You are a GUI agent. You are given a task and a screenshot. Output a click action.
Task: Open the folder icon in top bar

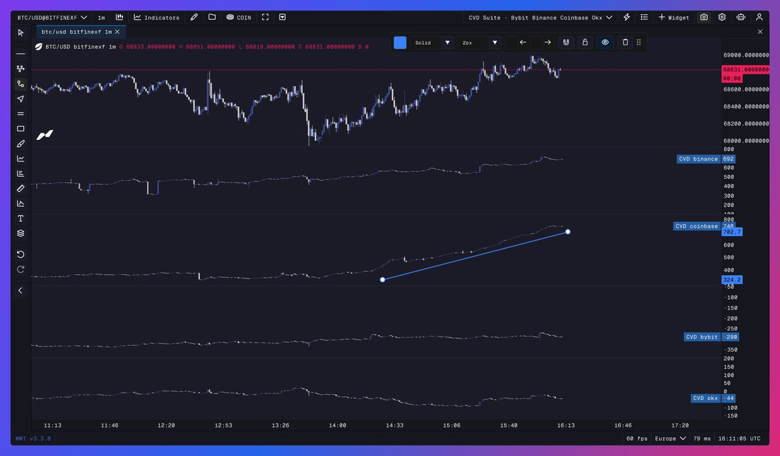(x=212, y=18)
